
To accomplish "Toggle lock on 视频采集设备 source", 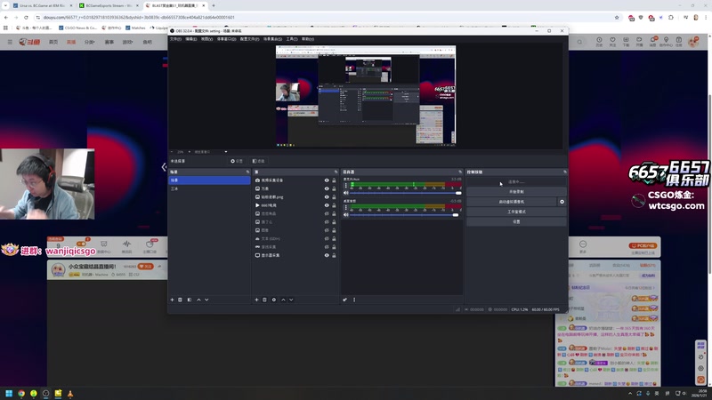I will click(334, 180).
